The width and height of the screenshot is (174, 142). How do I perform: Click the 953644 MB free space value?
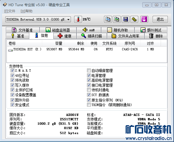click(76, 49)
